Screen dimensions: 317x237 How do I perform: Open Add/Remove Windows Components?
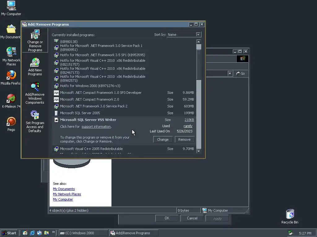pyautogui.click(x=35, y=93)
